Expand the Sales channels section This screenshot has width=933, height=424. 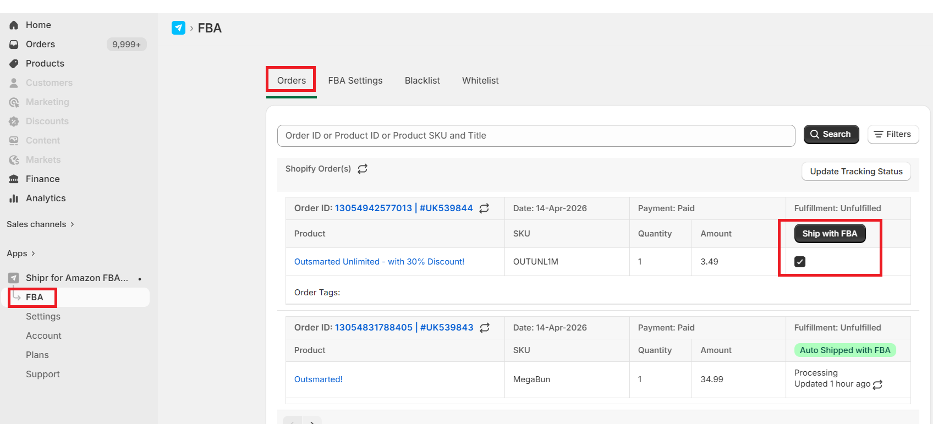pyautogui.click(x=40, y=224)
